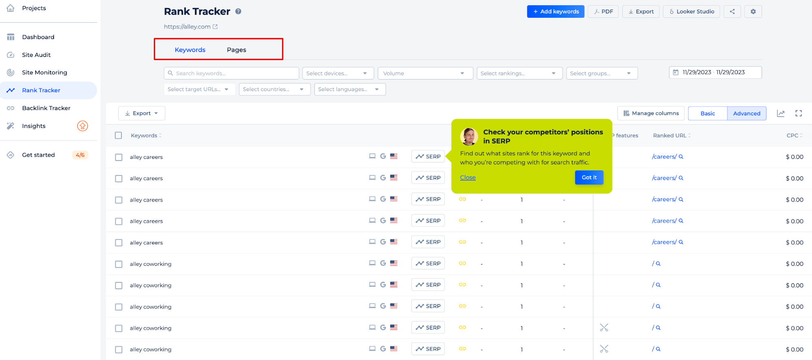This screenshot has width=812, height=360.
Task: Open the settings gear button
Action: pos(753,11)
